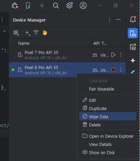Select Open in Device Explorer
This screenshot has width=140, height=161.
pyautogui.click(x=108, y=136)
